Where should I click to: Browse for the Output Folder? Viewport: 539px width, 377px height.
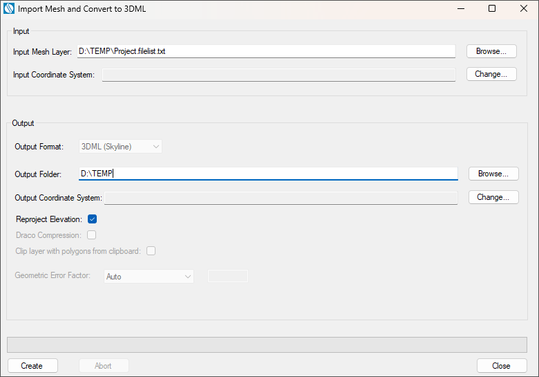pos(493,174)
